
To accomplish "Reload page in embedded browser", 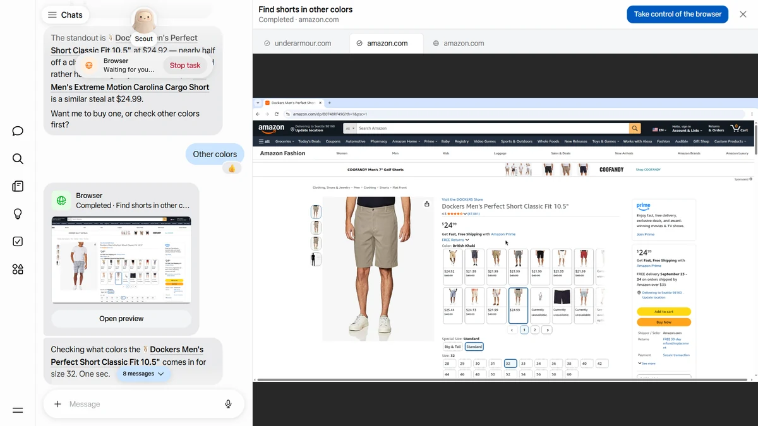I will tap(277, 114).
